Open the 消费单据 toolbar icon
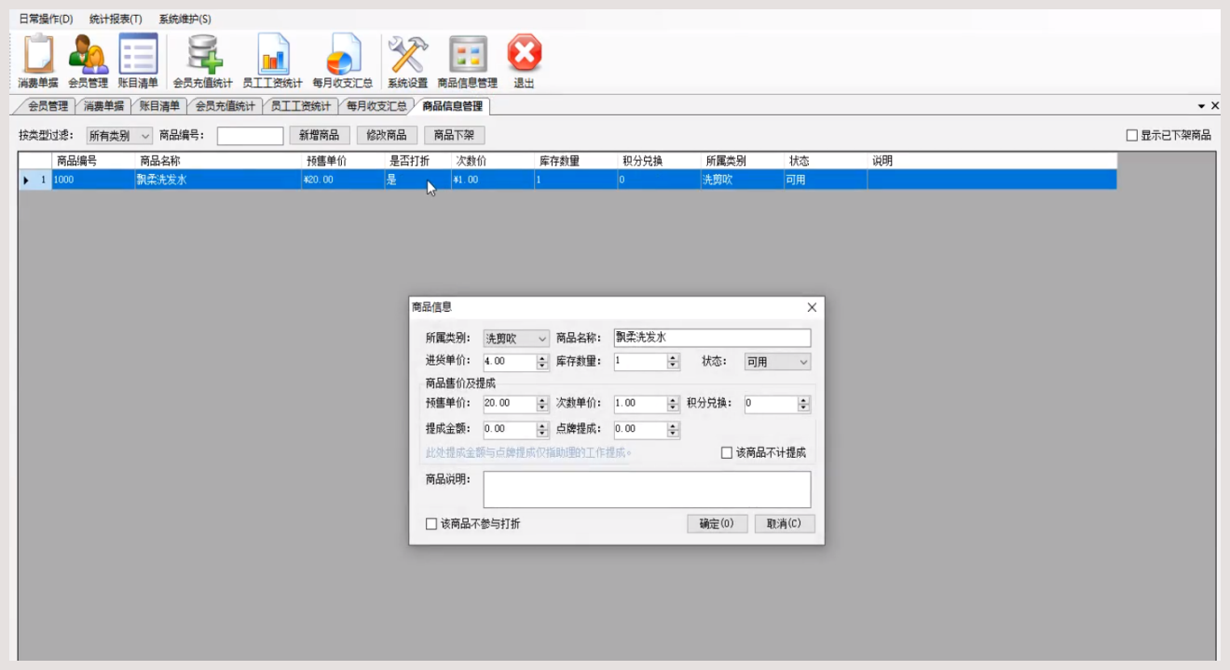This screenshot has width=1230, height=670. tap(38, 61)
